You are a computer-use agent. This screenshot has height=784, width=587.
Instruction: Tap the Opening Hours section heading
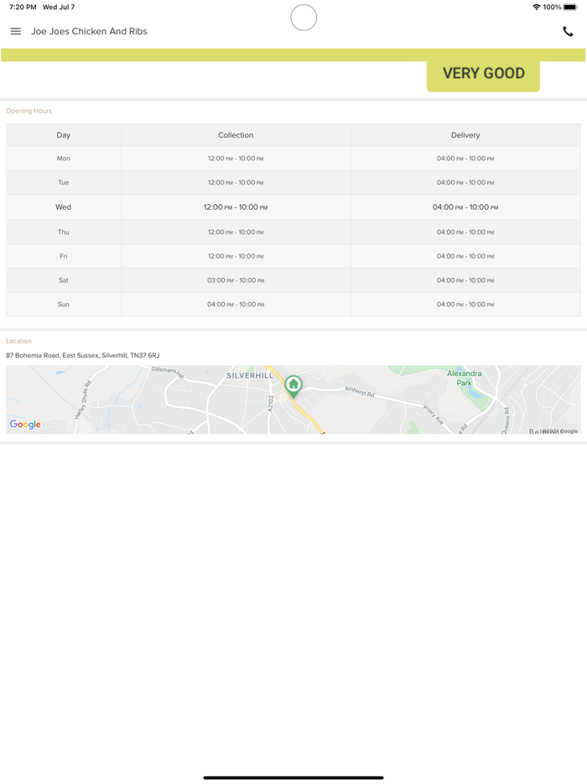[x=29, y=111]
